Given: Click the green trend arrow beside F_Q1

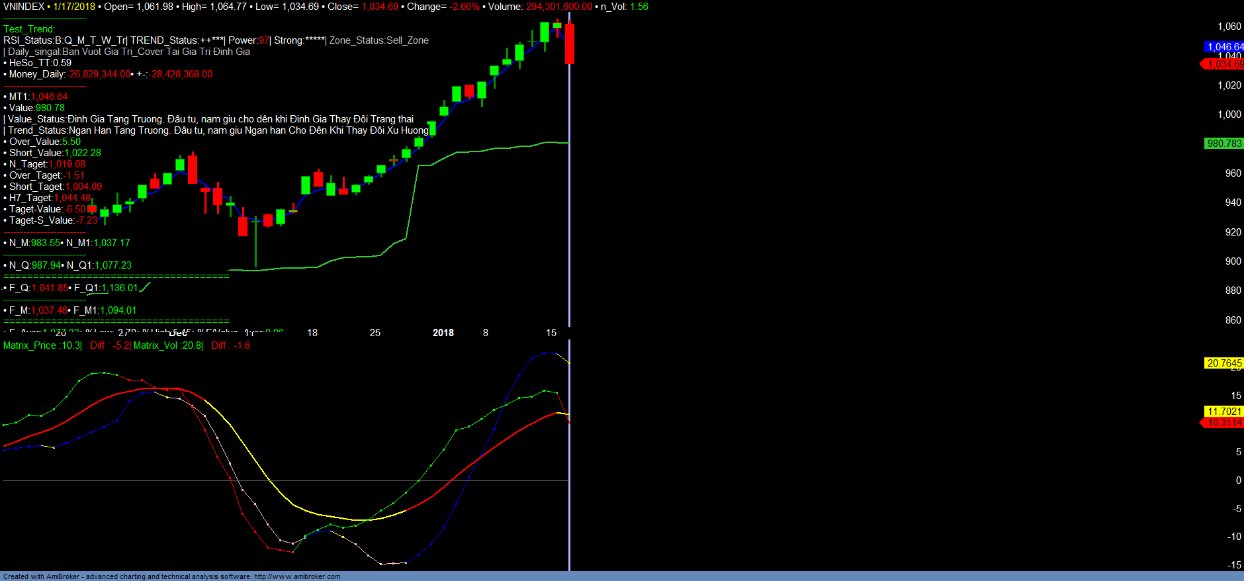Looking at the screenshot, I should click(146, 287).
